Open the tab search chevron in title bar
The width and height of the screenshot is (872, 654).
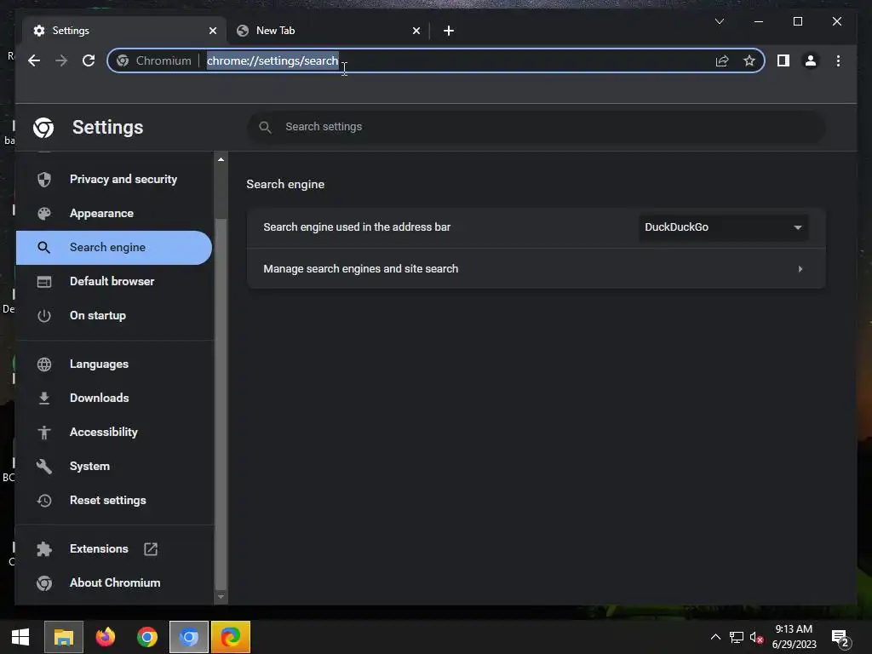pos(719,21)
